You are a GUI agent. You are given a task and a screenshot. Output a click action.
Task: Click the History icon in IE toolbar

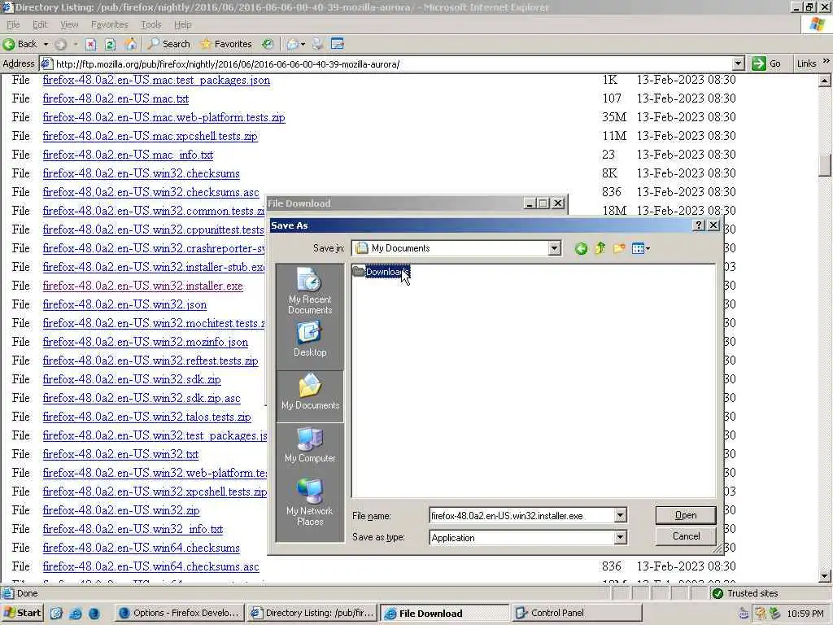pos(268,44)
